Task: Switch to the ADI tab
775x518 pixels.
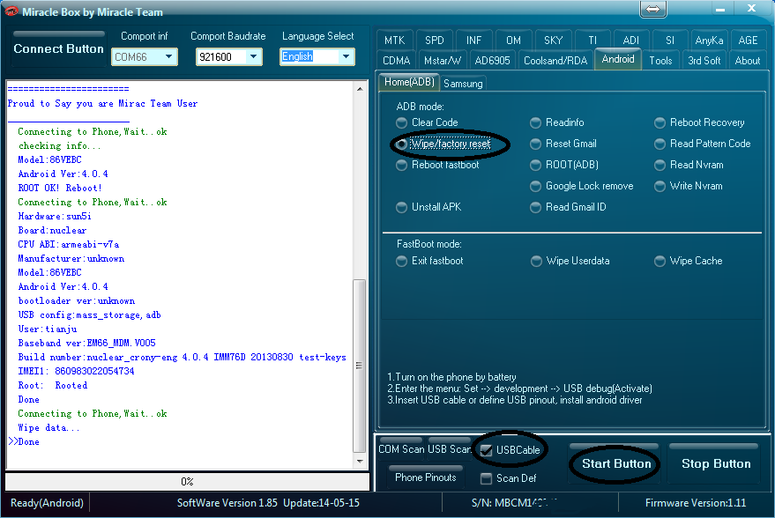Action: coord(630,40)
